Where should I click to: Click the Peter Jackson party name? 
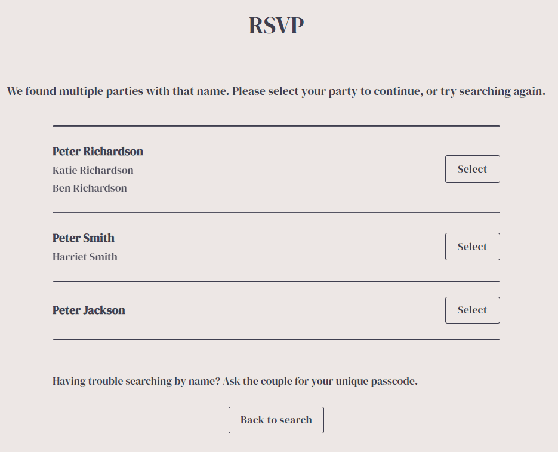88,310
